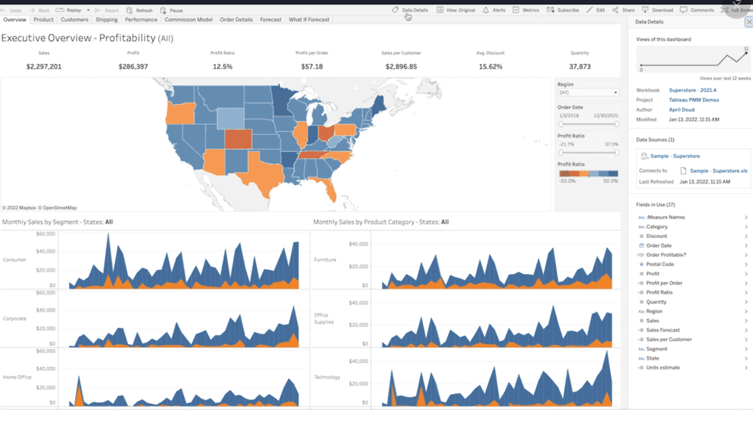Viewport: 753px width, 424px height.
Task: Open the Superstore - 2021.4 workbook link
Action: coord(693,90)
